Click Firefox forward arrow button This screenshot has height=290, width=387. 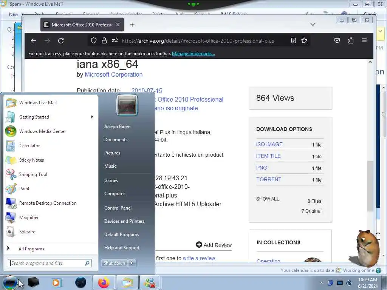[x=47, y=41]
